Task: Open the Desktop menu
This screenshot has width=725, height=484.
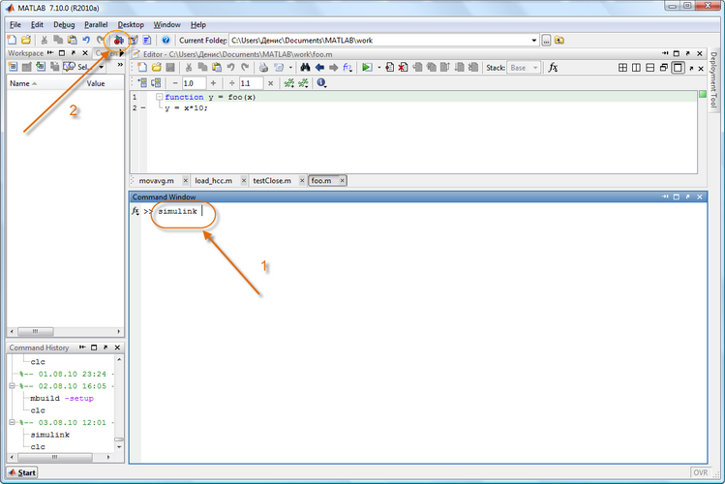Action: [x=131, y=24]
